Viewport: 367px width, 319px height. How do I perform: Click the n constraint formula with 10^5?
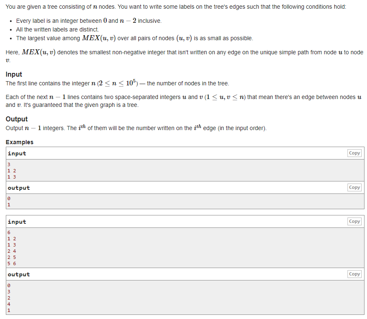[117, 83]
